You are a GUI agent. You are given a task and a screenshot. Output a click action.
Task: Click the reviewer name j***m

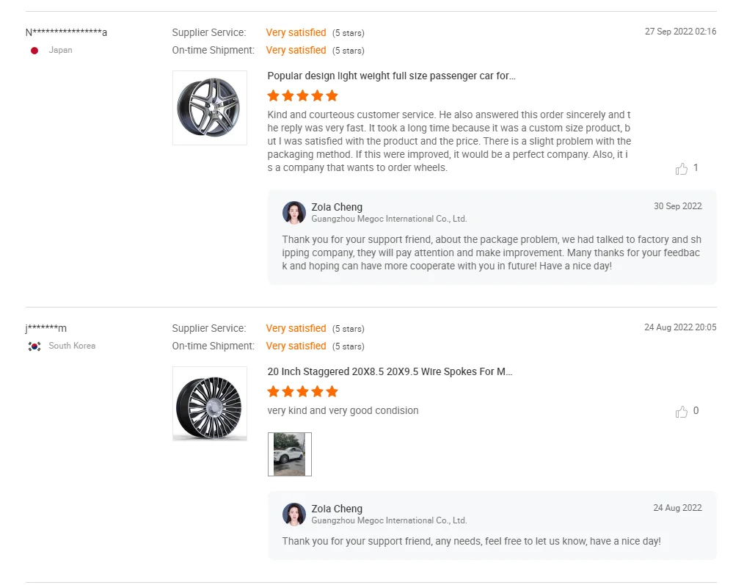point(46,328)
